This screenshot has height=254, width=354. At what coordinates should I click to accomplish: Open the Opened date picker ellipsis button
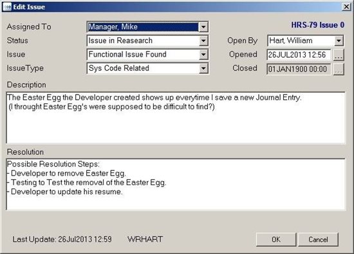click(339, 55)
